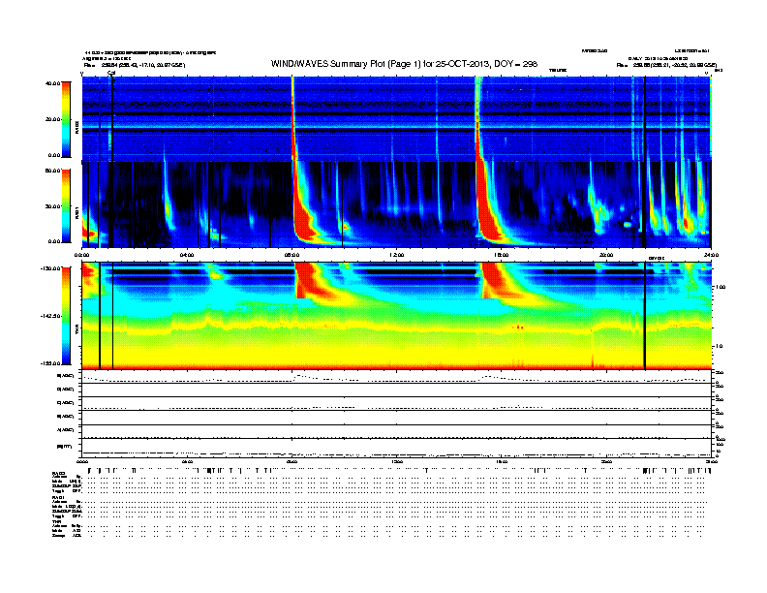Image resolution: width=767 pixels, height=593 pixels.
Task: Click the vertical TNR axis label beside spectrogram
Action: pos(77,331)
